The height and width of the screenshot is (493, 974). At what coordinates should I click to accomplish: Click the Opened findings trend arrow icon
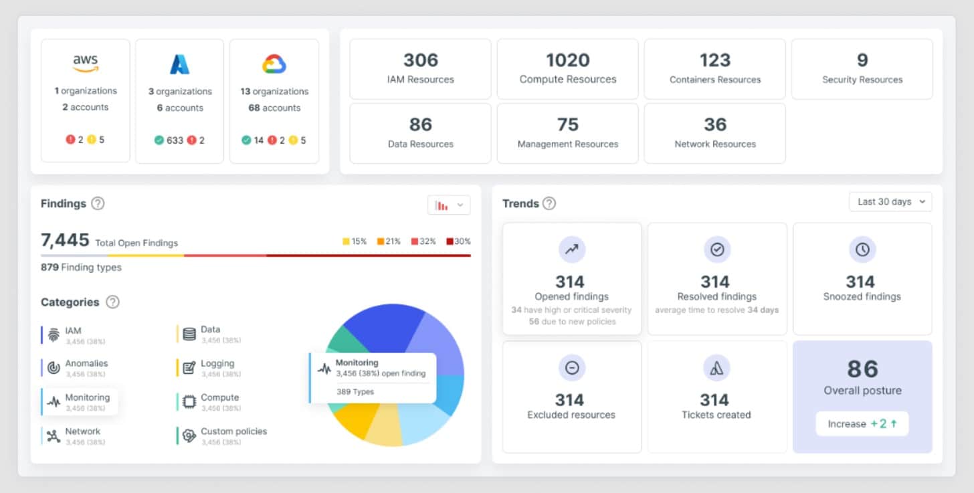(x=572, y=250)
